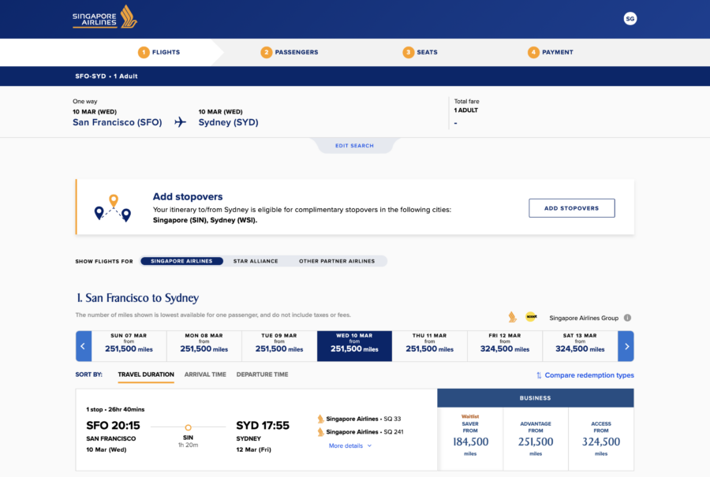Screen dimensions: 710x477
Task: Sort by Travel Duration
Action: (146, 375)
